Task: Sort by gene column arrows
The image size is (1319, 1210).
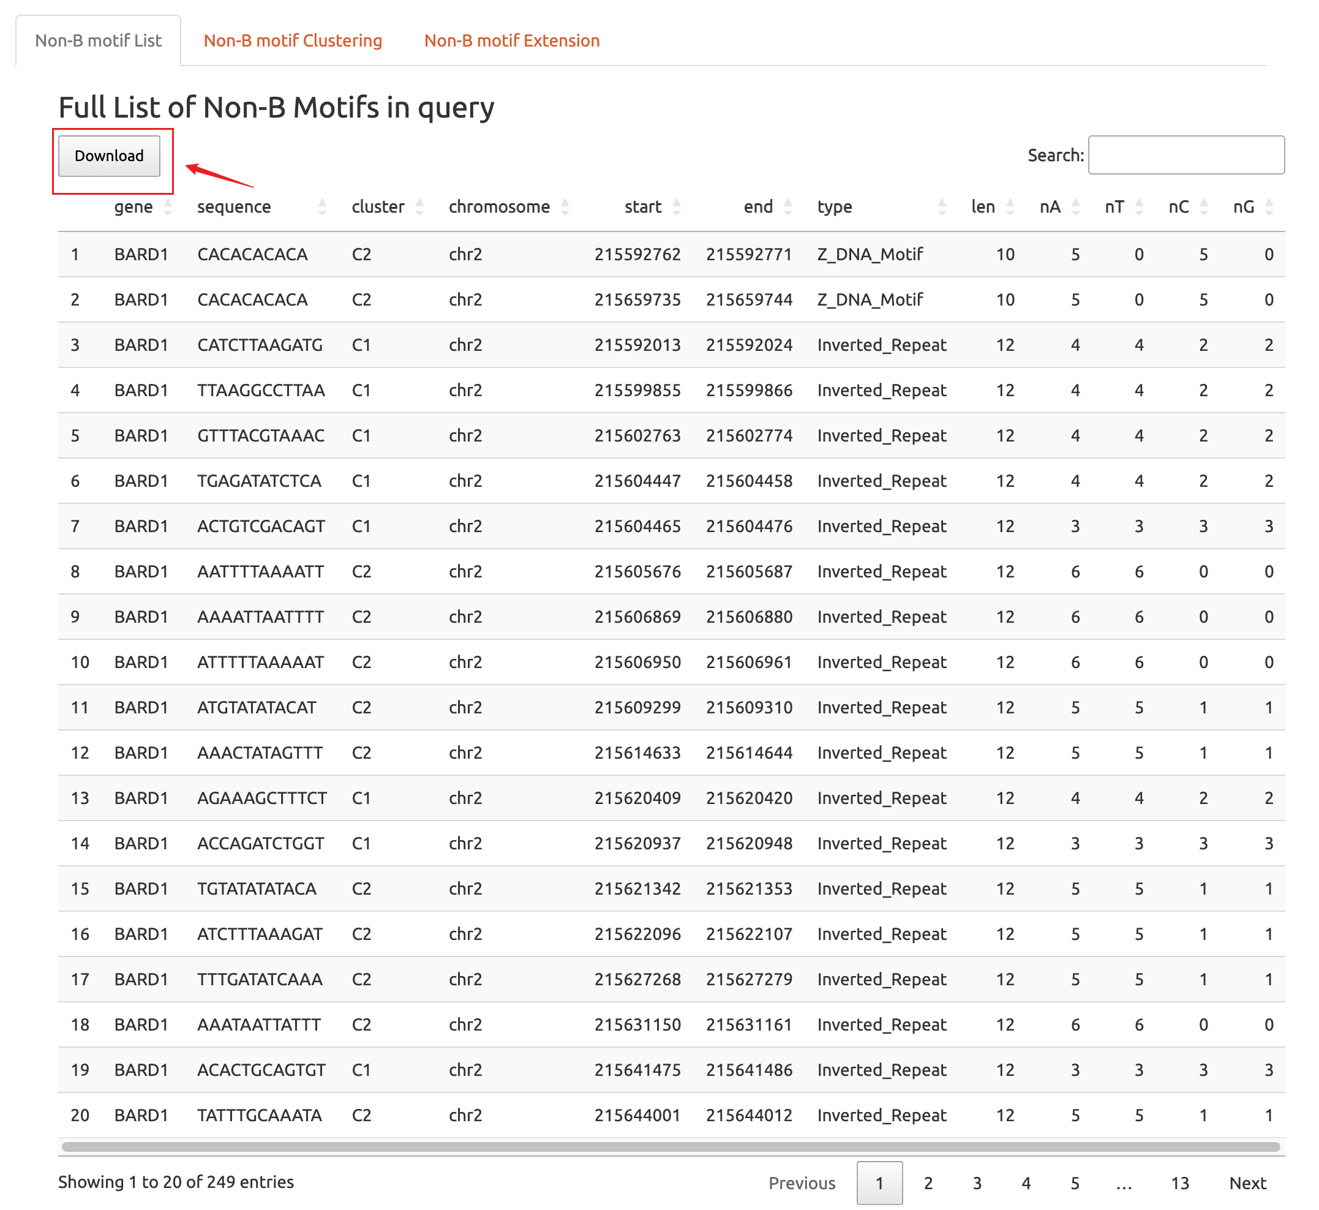Action: [x=168, y=207]
